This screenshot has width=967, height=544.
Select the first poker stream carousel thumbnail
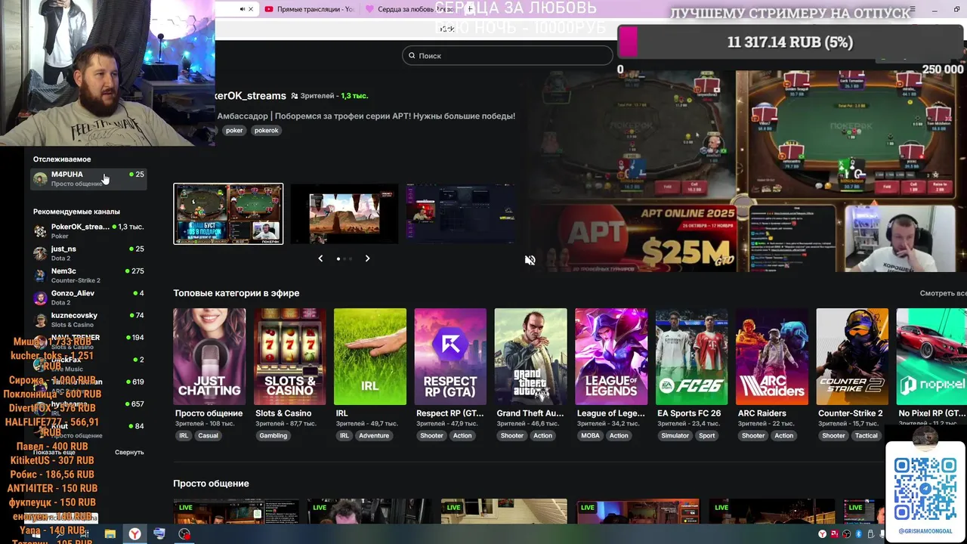[x=228, y=214]
